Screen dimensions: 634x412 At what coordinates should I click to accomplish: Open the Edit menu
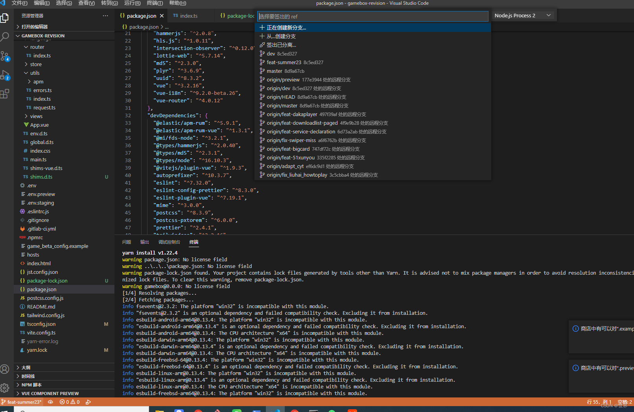pos(42,3)
